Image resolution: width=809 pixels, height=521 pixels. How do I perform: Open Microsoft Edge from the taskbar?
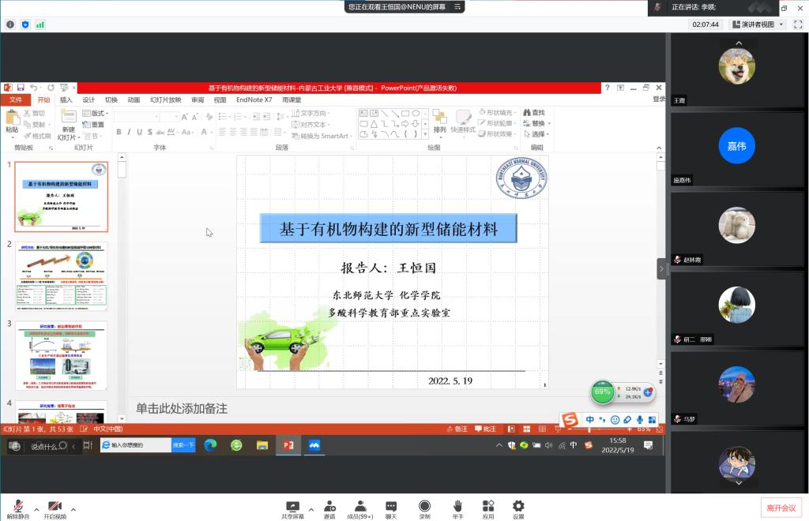point(210,446)
